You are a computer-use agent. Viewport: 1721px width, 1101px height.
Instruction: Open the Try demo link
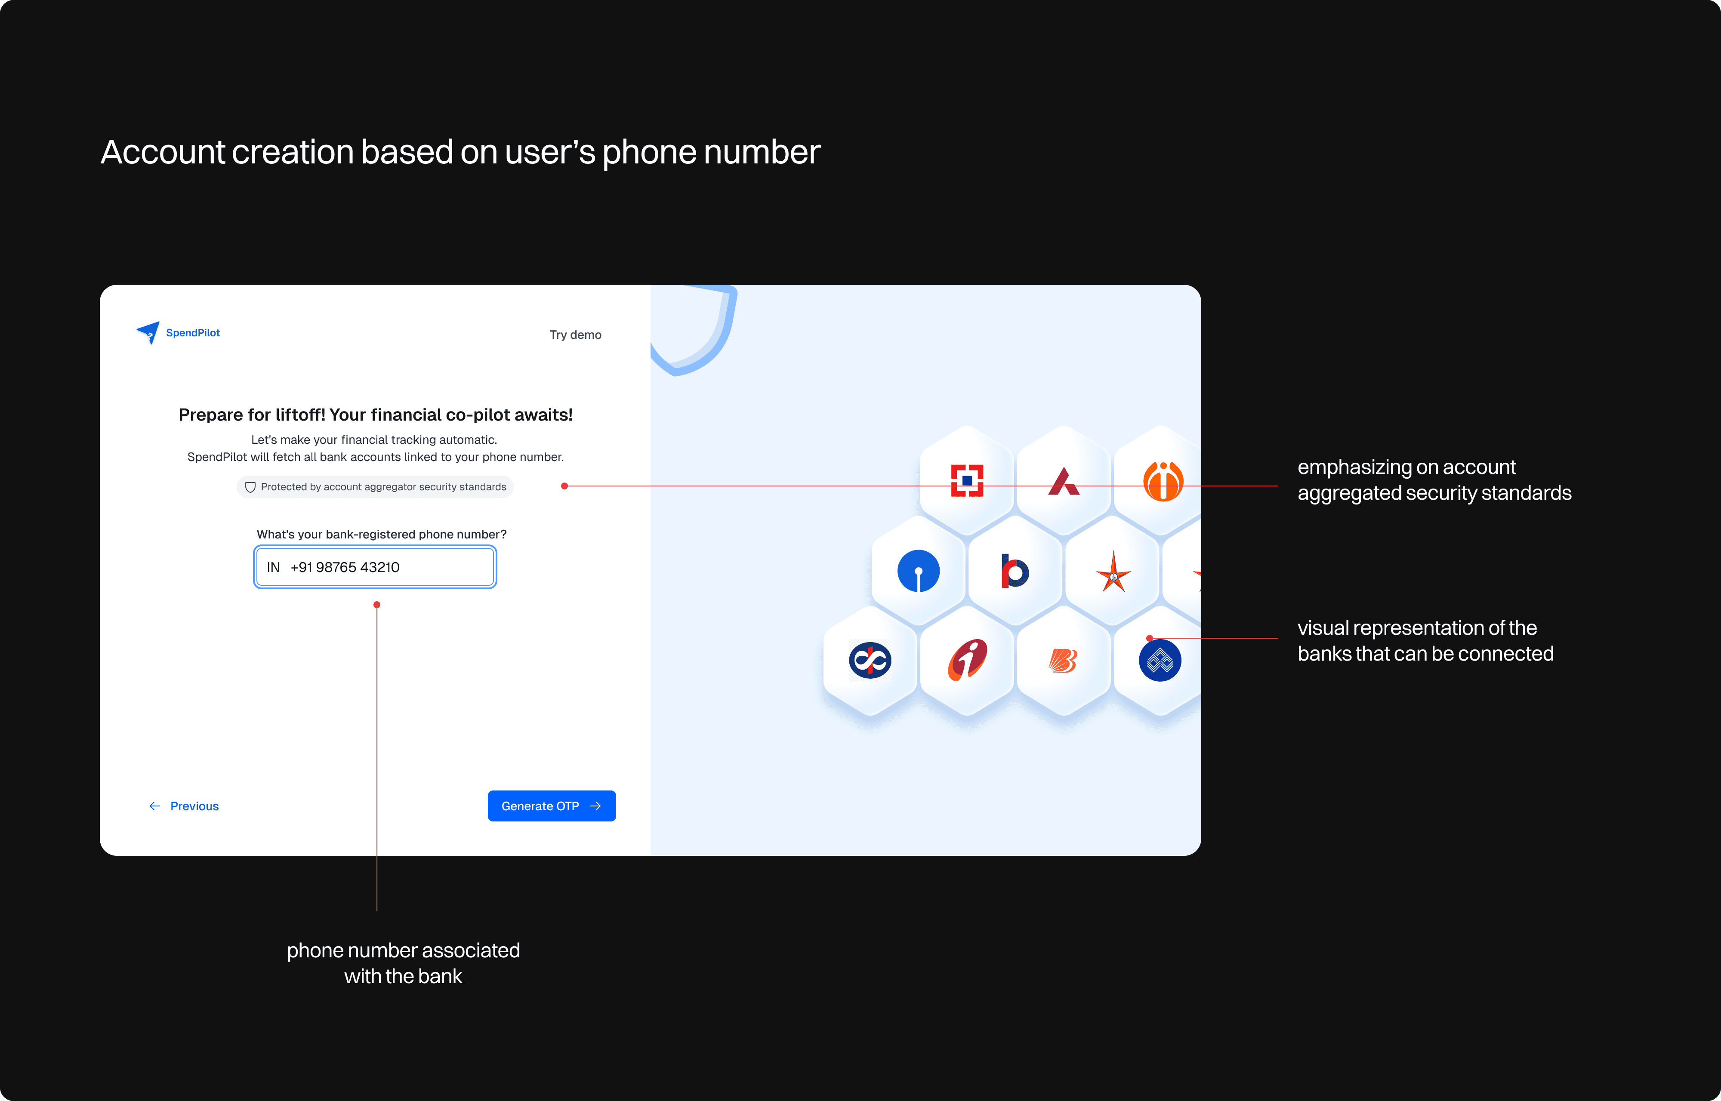575,335
